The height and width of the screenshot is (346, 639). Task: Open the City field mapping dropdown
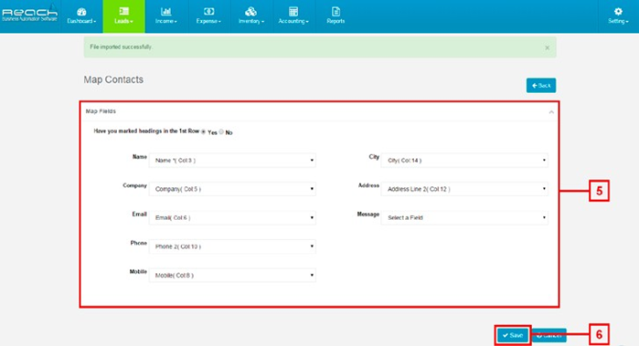(464, 161)
